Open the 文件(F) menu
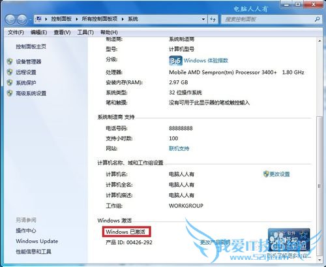 [x=16, y=33]
